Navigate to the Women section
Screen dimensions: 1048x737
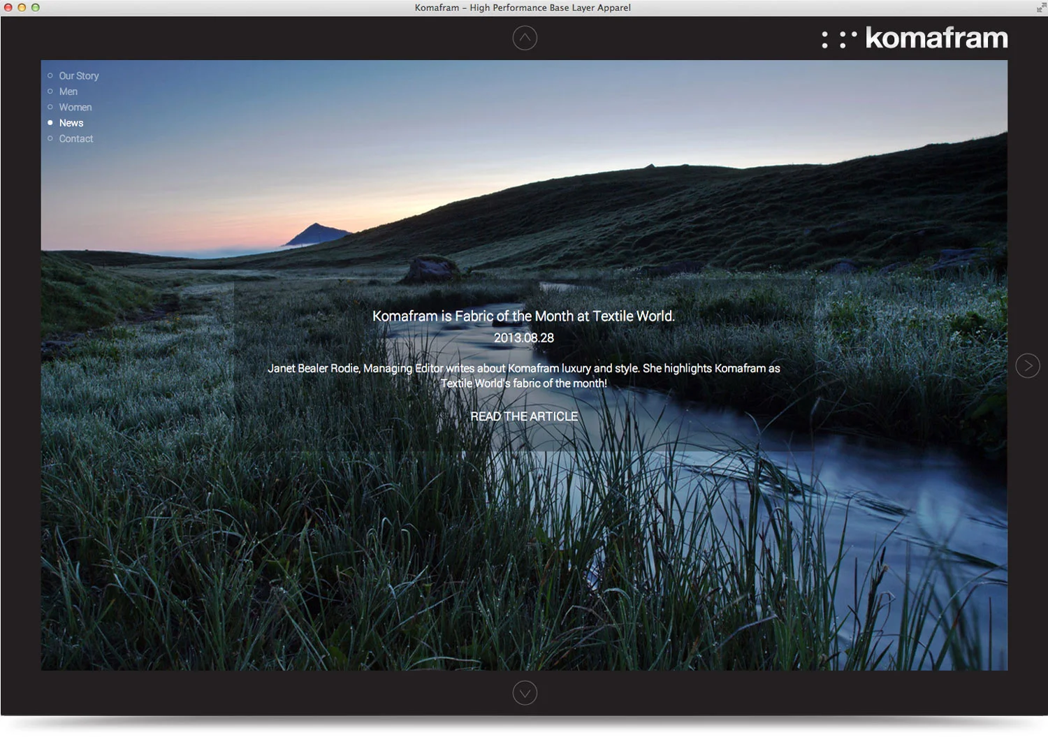click(x=75, y=107)
